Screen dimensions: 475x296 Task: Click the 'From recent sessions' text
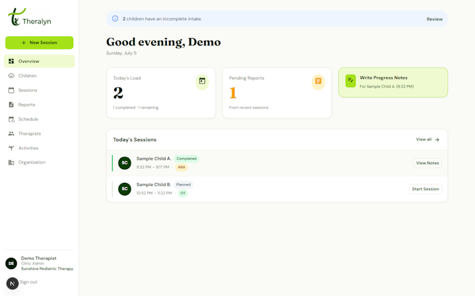pos(249,107)
